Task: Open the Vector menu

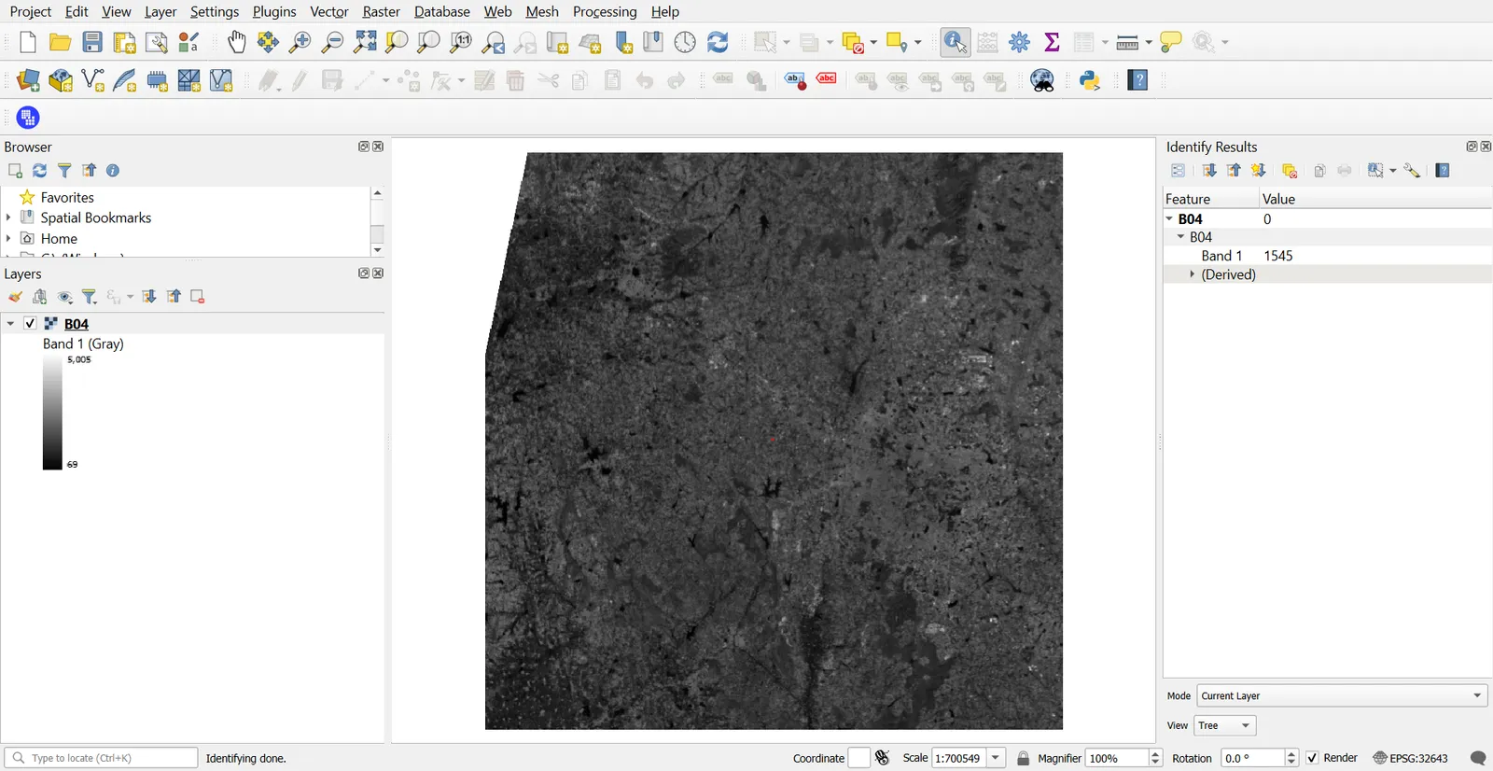Action: pyautogui.click(x=329, y=11)
